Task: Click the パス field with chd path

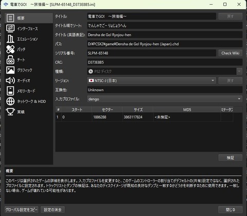Action: [x=165, y=44]
